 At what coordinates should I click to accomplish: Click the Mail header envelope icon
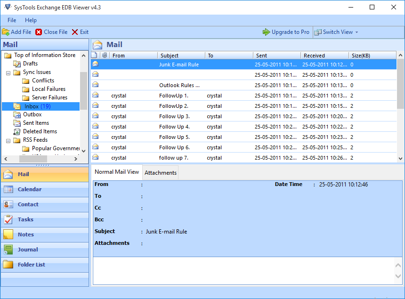pos(97,45)
